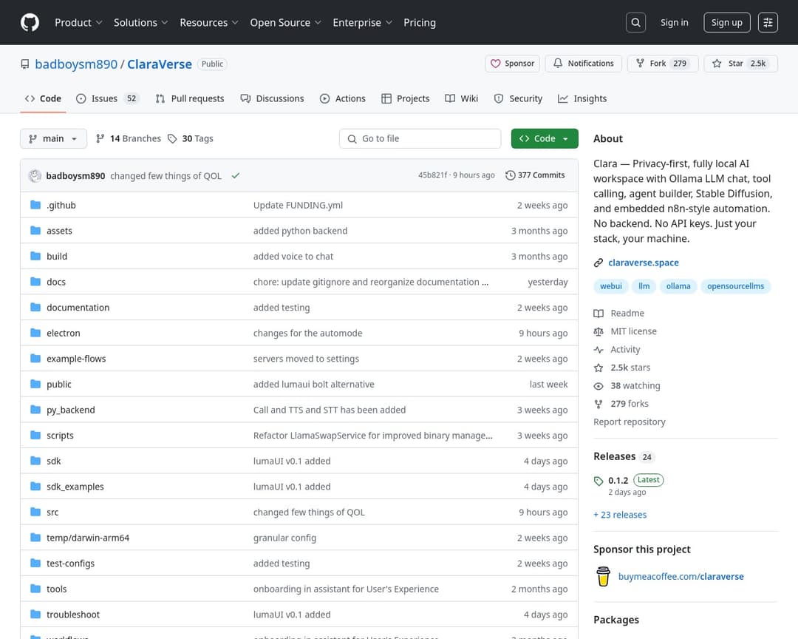The height and width of the screenshot is (639, 798).
Task: Click the heart Sponsor button
Action: [512, 64]
